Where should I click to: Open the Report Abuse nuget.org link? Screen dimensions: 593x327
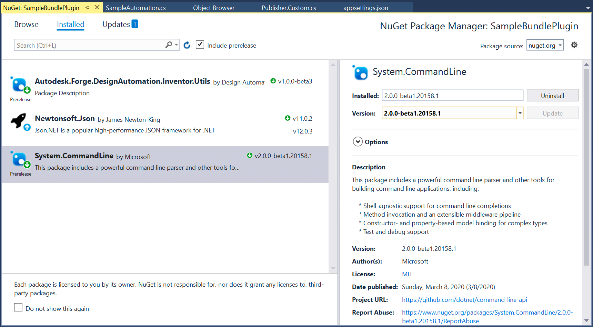coord(487,317)
